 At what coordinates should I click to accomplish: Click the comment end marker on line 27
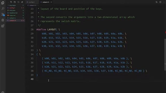click(x=39, y=25)
